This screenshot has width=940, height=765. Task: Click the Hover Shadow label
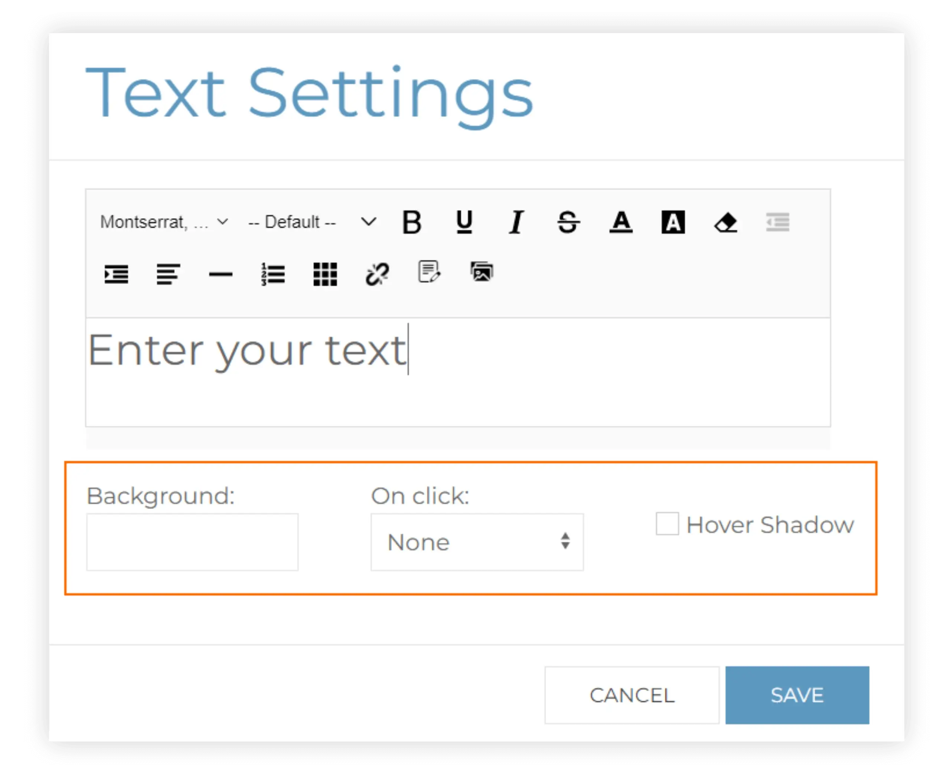click(770, 524)
